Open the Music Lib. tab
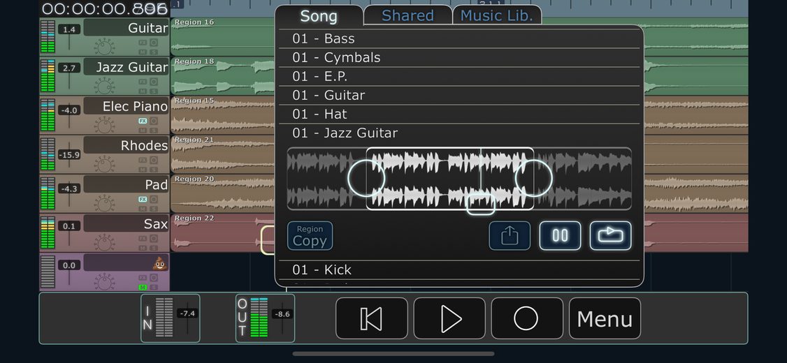The height and width of the screenshot is (363, 787). pos(497,15)
